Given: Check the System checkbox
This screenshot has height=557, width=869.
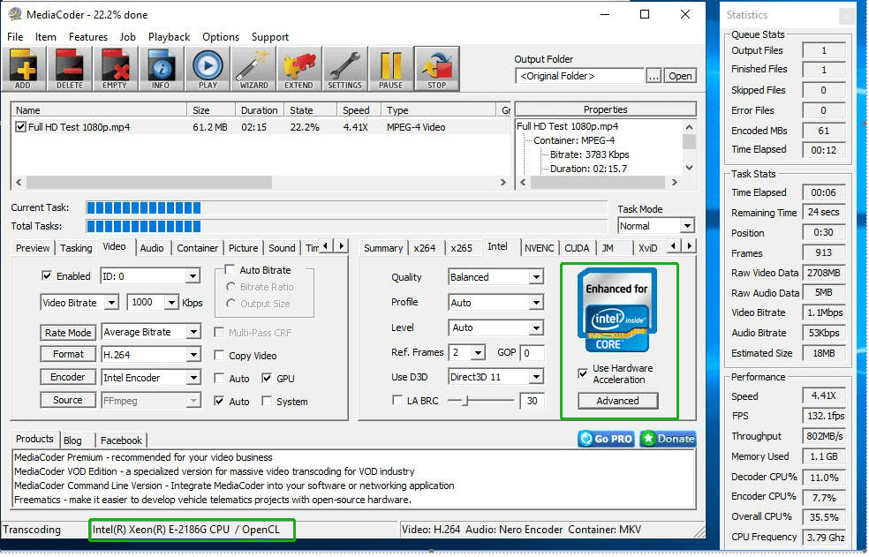Looking at the screenshot, I should (x=267, y=402).
